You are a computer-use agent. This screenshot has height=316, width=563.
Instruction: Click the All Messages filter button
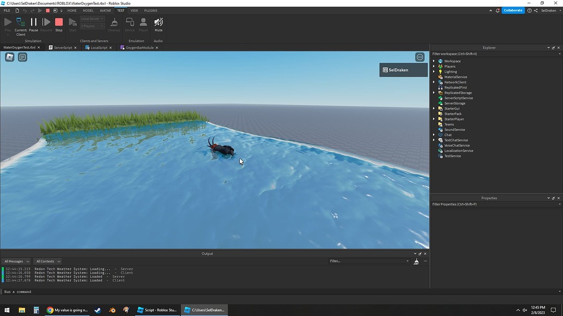pyautogui.click(x=16, y=261)
